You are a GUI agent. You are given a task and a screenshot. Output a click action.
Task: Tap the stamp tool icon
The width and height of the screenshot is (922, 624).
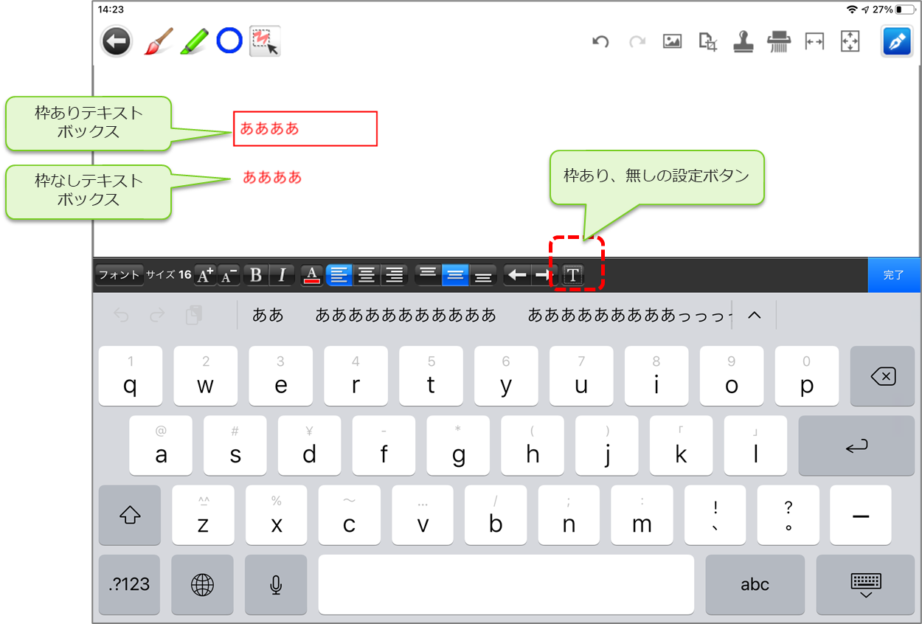743,42
